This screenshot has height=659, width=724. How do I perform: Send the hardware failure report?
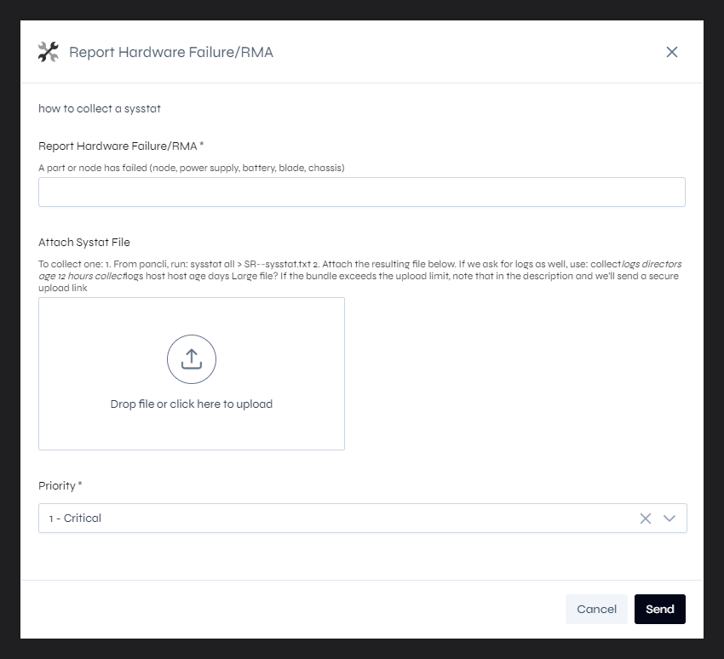[x=660, y=609]
